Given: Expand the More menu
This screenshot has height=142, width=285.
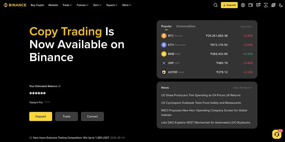Looking at the screenshot, I should point(127,5).
